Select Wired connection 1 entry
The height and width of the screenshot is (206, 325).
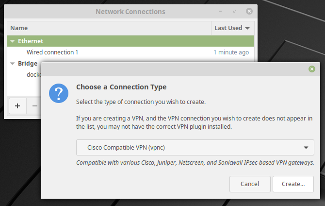pos(130,52)
